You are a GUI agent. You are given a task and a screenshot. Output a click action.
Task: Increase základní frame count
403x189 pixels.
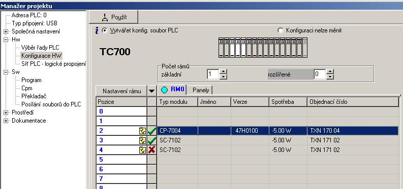click(x=224, y=72)
